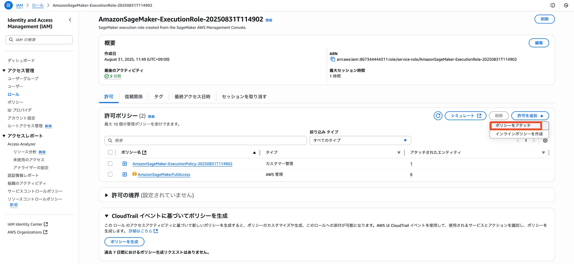Expand AmazonSageMakerFullAccess row plus icon
The width and height of the screenshot is (574, 264).
pyautogui.click(x=125, y=174)
